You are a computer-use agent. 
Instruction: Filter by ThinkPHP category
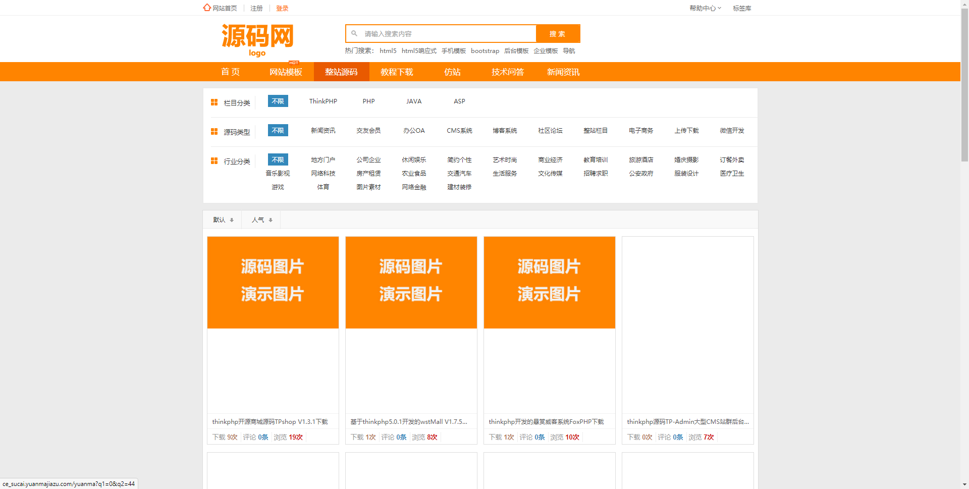(x=323, y=101)
